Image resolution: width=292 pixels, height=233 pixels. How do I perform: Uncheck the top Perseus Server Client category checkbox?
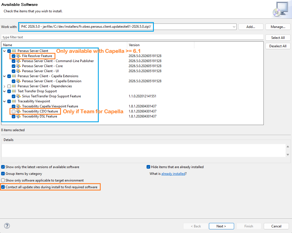9,51
